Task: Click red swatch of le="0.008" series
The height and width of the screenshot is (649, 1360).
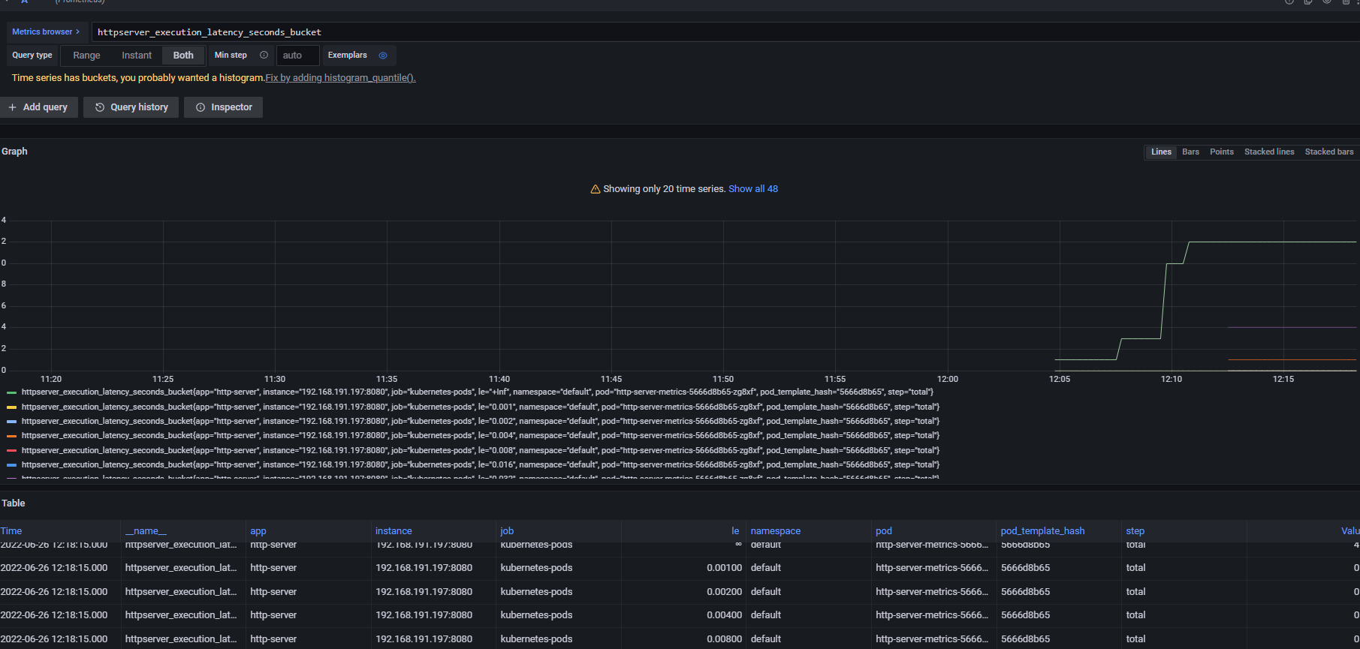Action: [11, 451]
